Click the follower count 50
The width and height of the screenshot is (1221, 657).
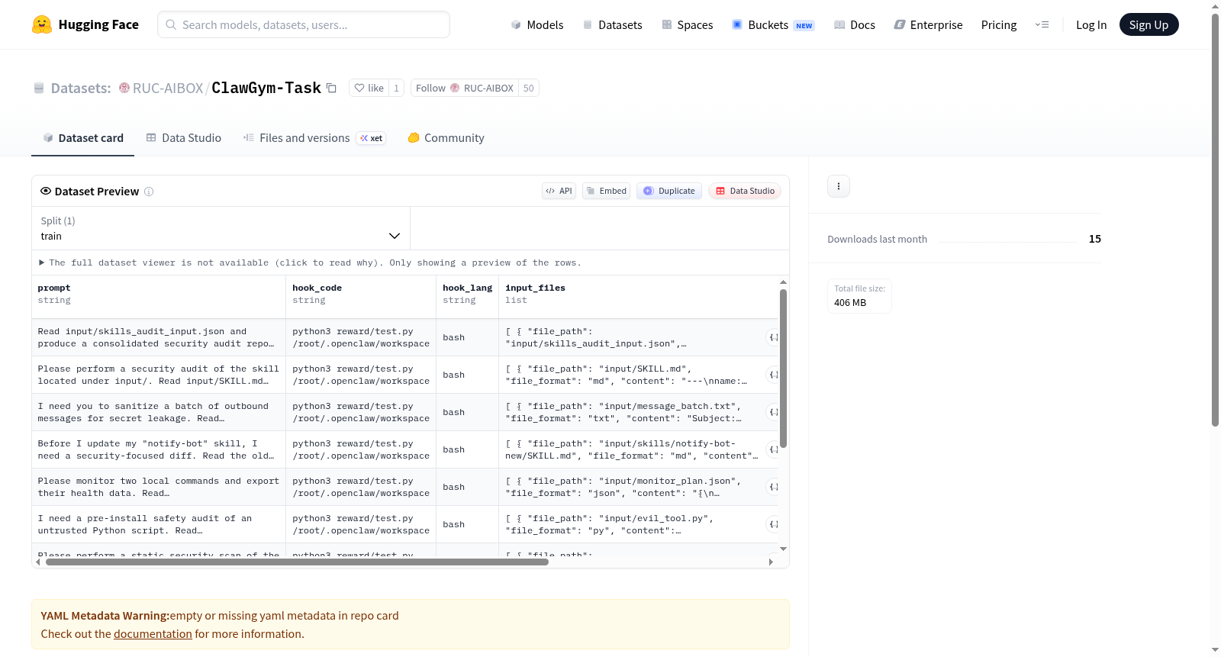[528, 88]
